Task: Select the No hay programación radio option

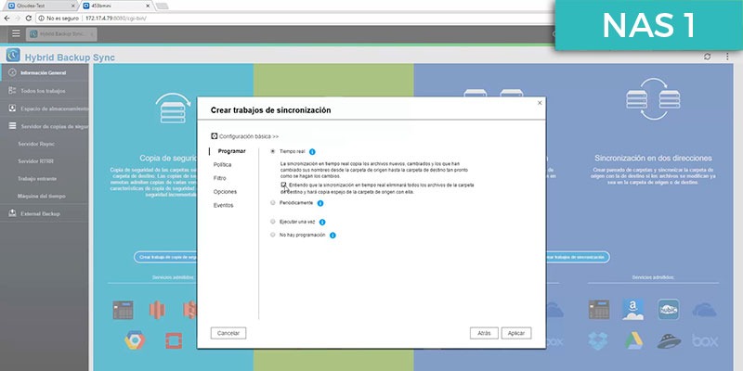Action: 272,235
